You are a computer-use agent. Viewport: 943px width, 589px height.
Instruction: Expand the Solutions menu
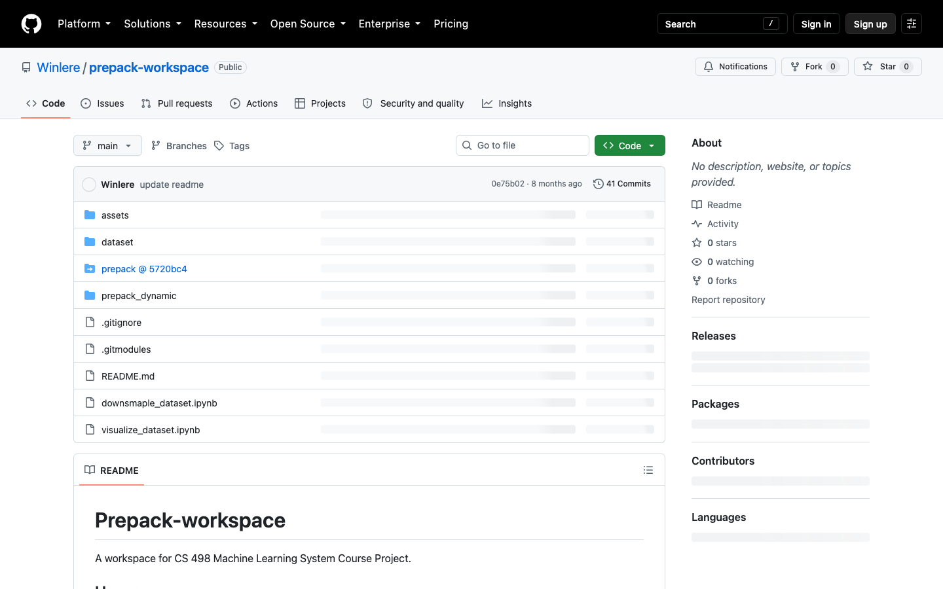click(x=153, y=24)
